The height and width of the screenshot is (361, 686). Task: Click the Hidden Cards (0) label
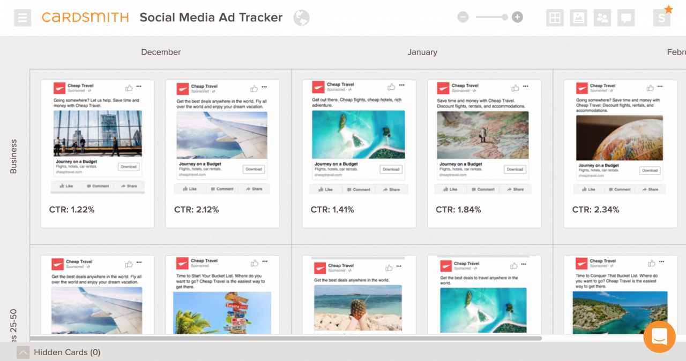pos(67,352)
